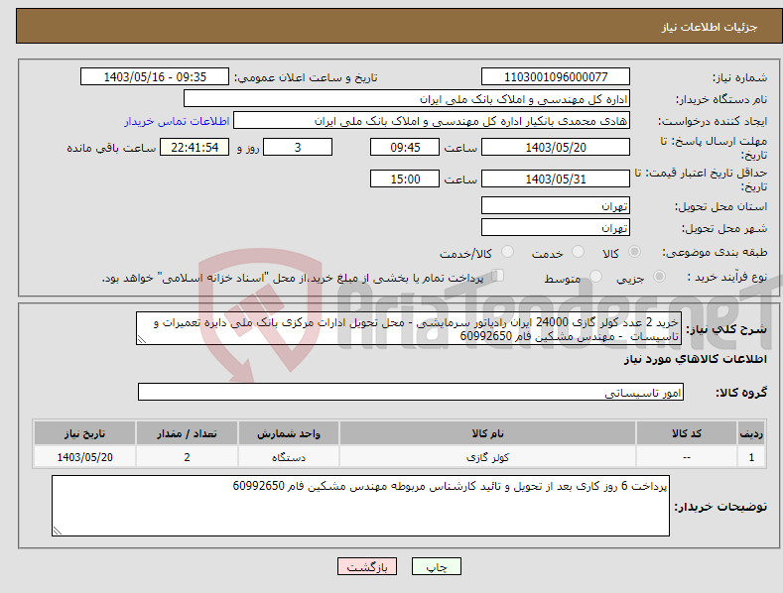Click the validity time 15:00 field
The image size is (783, 593).
click(405, 178)
